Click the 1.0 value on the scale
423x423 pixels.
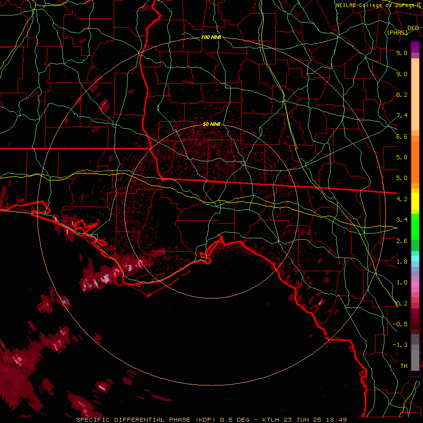pos(402,282)
